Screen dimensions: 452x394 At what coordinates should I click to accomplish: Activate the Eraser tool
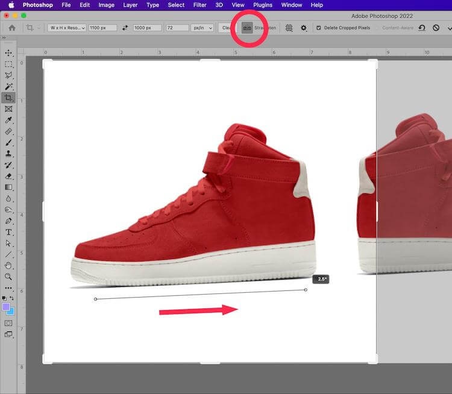tap(8, 176)
